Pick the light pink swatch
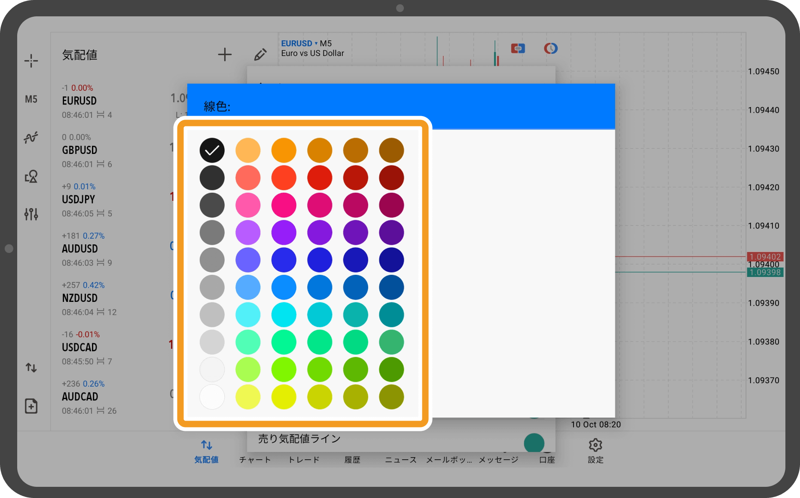 (248, 205)
